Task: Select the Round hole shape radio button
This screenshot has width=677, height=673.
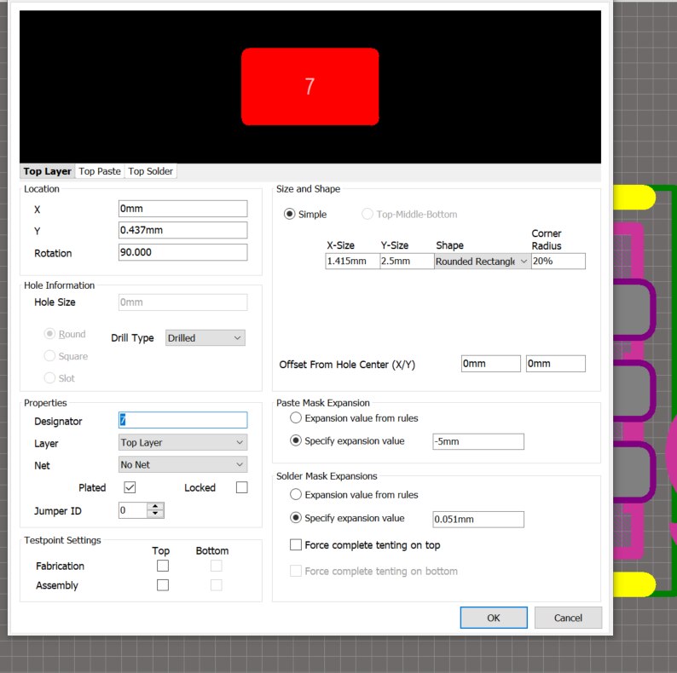Action: 49,334
